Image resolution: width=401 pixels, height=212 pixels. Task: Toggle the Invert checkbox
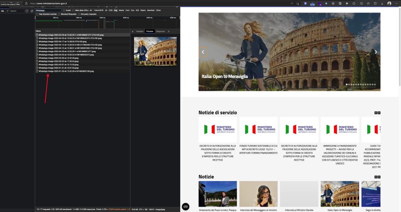point(63,10)
